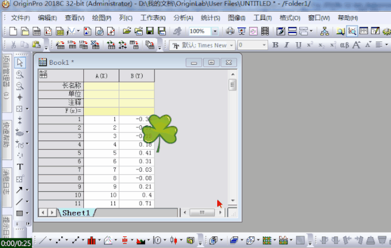This screenshot has height=248, width=391.
Task: Toggle Subscript formatting
Action: (321, 45)
